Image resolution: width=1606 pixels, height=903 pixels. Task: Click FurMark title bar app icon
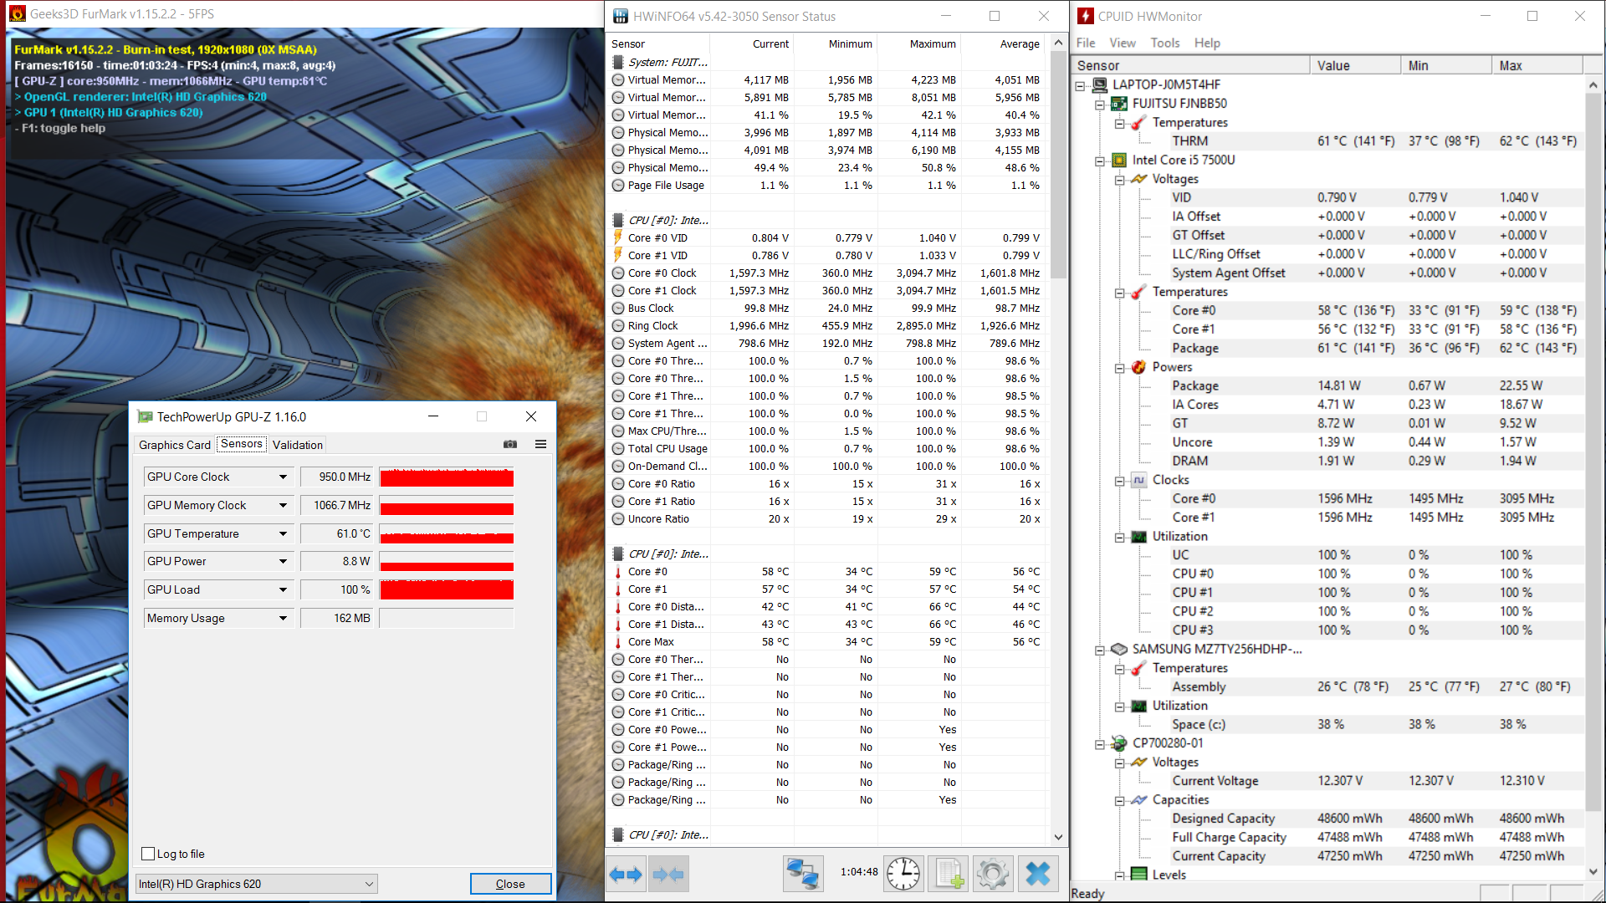(x=18, y=14)
